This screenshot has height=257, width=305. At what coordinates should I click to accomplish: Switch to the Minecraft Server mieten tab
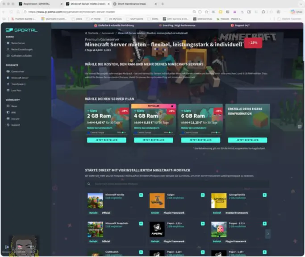[88, 4]
